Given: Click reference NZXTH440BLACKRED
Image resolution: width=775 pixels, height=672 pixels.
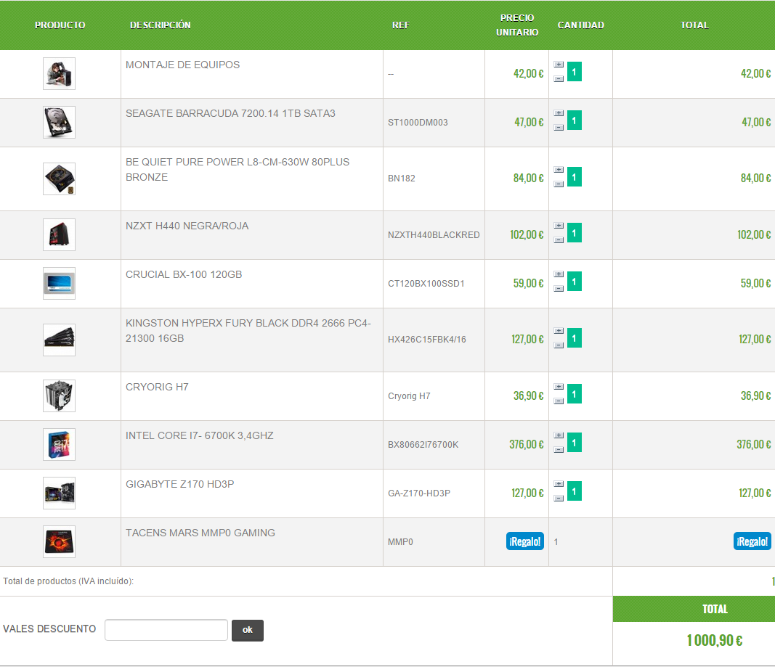Looking at the screenshot, I should 434,235.
